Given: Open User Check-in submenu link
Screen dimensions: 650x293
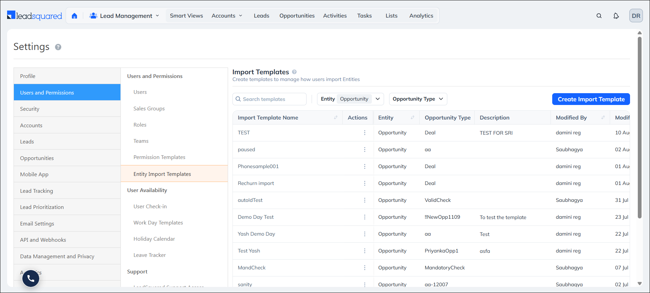Looking at the screenshot, I should [x=150, y=206].
